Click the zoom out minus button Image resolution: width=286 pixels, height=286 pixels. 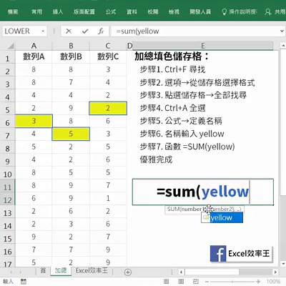coord(207,282)
